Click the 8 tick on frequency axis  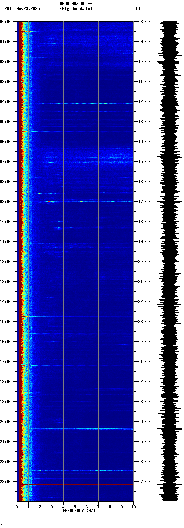click(x=110, y=507)
